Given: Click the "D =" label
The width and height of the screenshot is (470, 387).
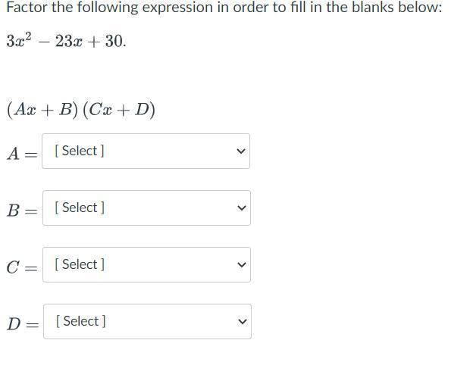Looking at the screenshot, I should pyautogui.click(x=22, y=324).
